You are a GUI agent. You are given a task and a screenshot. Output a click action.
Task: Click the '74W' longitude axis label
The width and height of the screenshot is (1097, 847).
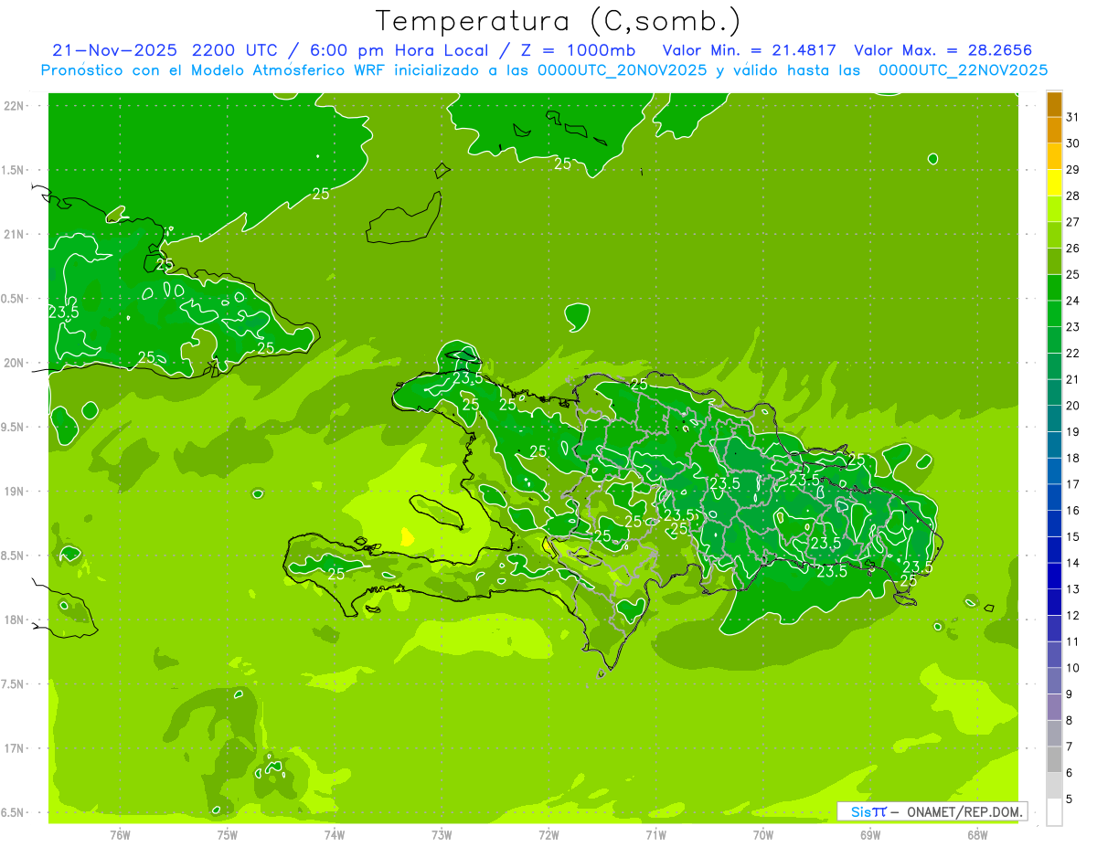[x=334, y=834]
